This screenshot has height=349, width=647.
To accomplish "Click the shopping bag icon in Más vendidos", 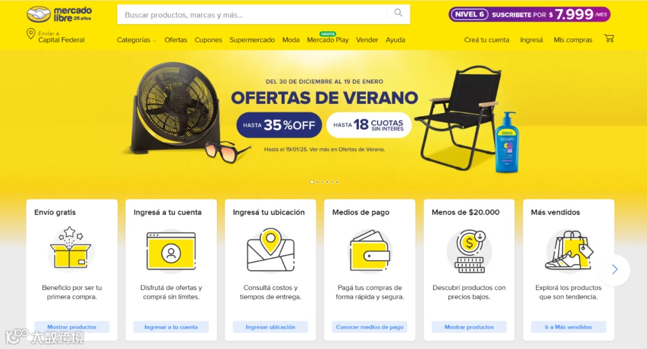I will 569,250.
